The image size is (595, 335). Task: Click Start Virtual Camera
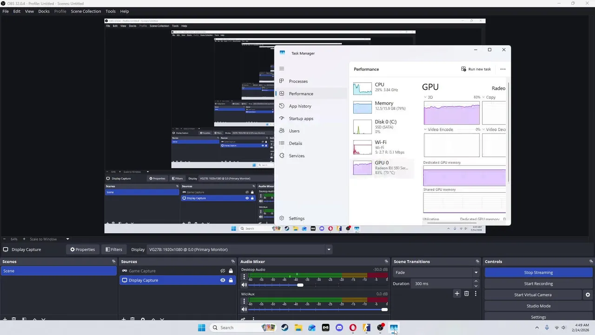click(x=533, y=295)
